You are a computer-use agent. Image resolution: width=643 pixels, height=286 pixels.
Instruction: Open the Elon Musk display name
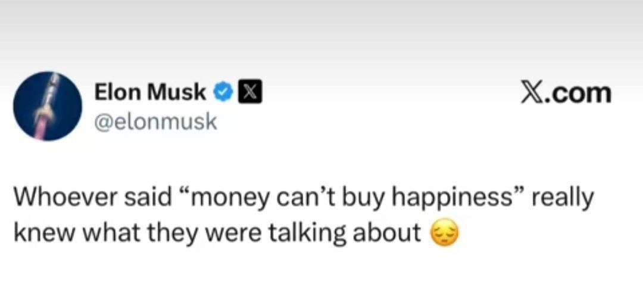click(x=150, y=92)
